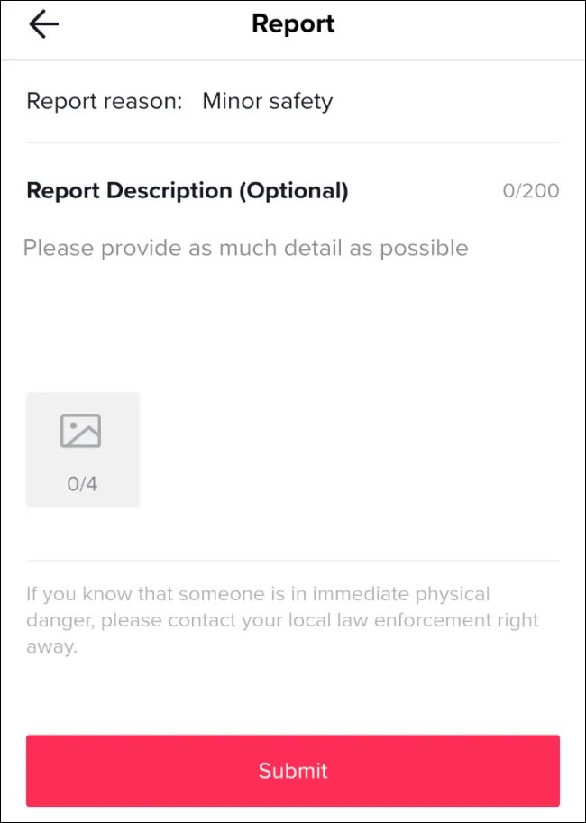Select the law enforcement warning text
Viewport: 586px width, 823px height.
pyautogui.click(x=282, y=619)
